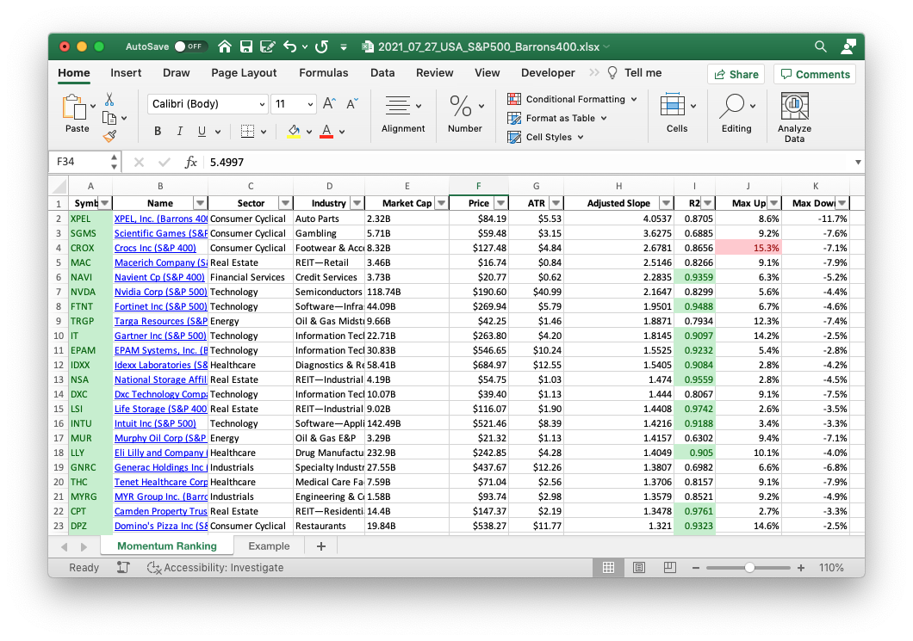Click the Share button
Image resolution: width=913 pixels, height=641 pixels.
(x=736, y=74)
